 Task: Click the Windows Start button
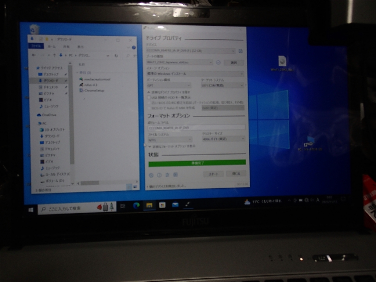pyautogui.click(x=31, y=210)
